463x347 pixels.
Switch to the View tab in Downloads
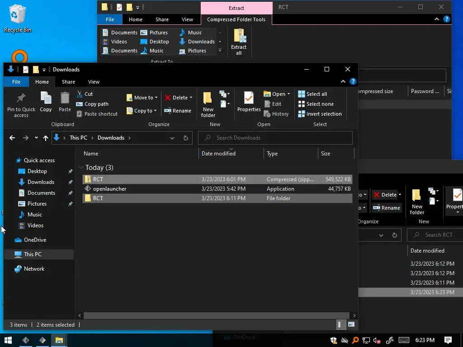[x=94, y=82]
